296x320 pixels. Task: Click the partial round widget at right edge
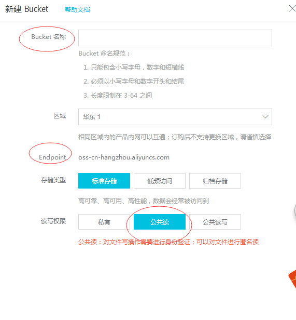[x=295, y=210]
